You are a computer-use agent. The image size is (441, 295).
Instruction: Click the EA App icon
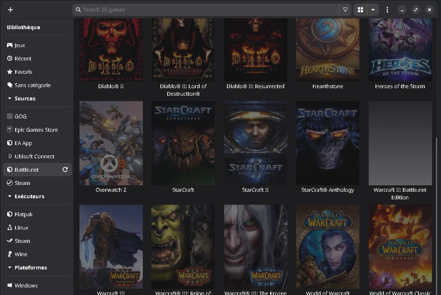tap(10, 143)
